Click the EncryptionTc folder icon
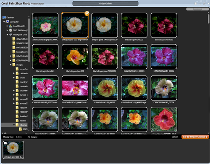 (x=14, y=52)
